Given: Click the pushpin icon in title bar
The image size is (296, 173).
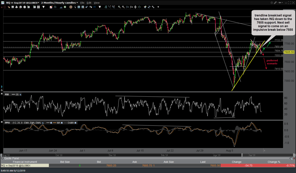Looking at the screenshot, I should click(280, 3).
